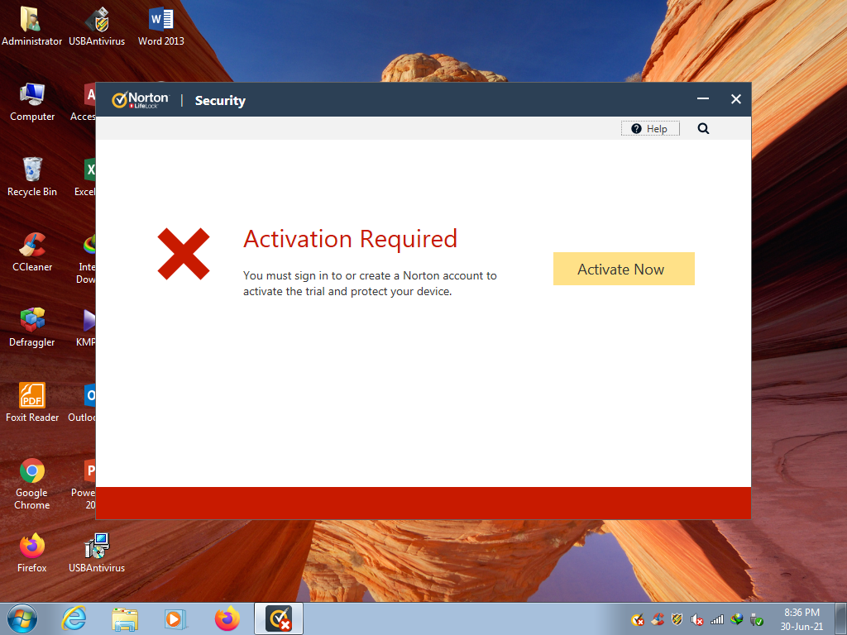The height and width of the screenshot is (635, 847).
Task: Open the taskbar clock and date
Action: (x=802, y=619)
